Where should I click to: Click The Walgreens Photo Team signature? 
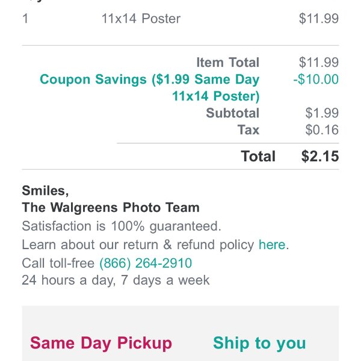(111, 208)
